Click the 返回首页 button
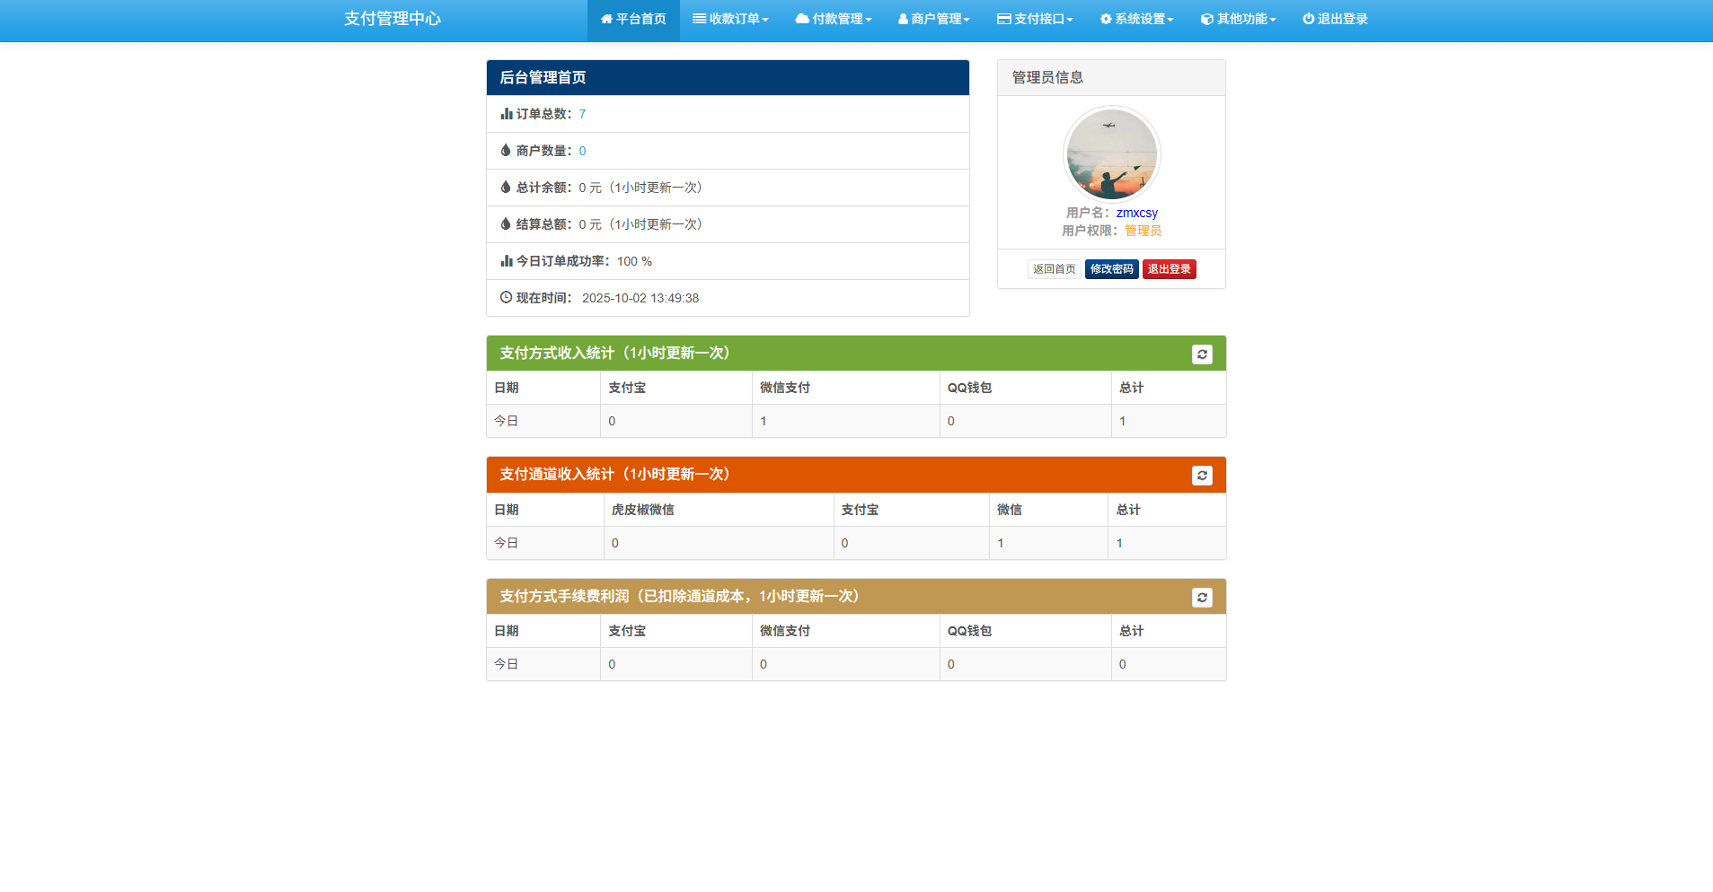1713x892 pixels. pos(1054,268)
